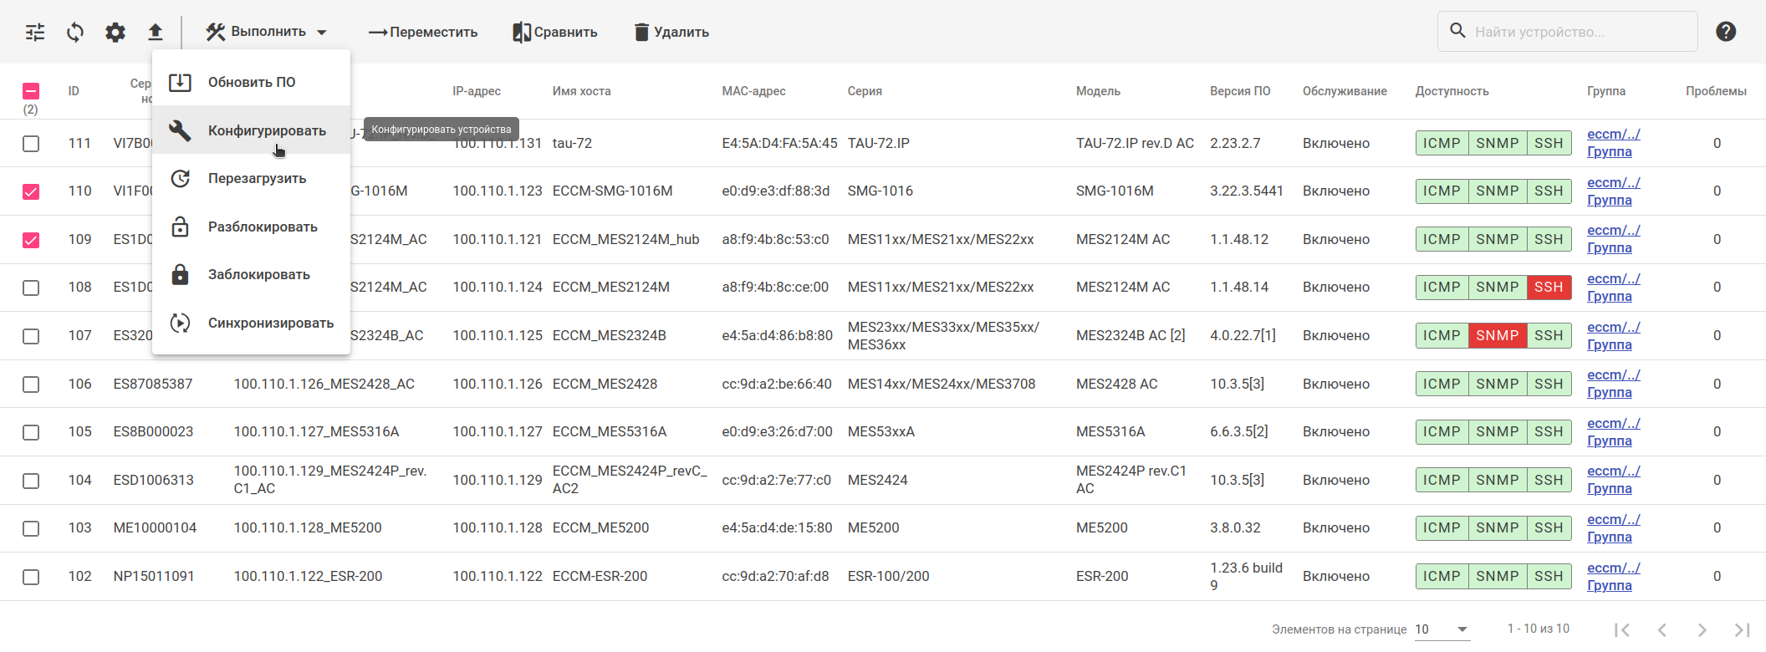Open the group link for device 102
Screen dimensions: 1766x652
[1613, 577]
